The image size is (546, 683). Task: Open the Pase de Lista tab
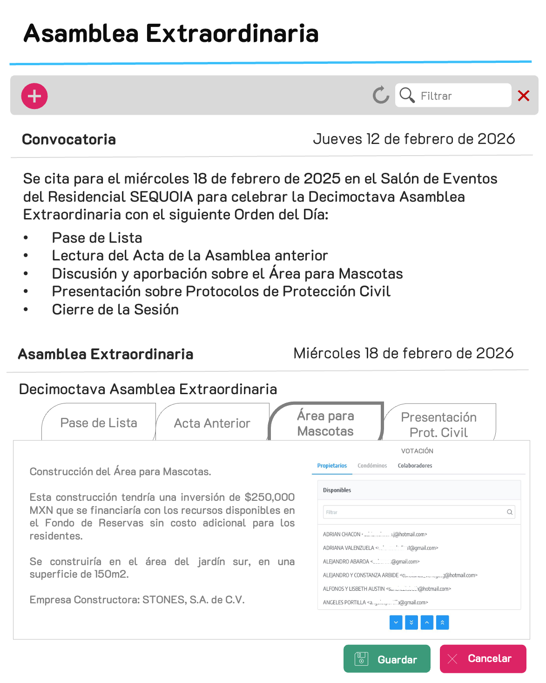[99, 423]
